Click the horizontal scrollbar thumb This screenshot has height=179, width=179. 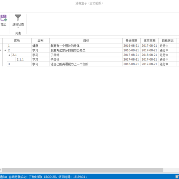[83, 170]
